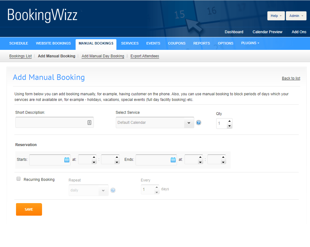Screen dimensions: 310x247
Task: Open the Bookings List link
Action: pos(21,56)
